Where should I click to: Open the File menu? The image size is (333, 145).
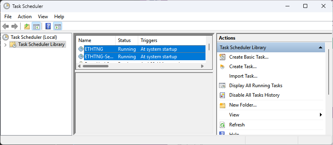[8, 17]
